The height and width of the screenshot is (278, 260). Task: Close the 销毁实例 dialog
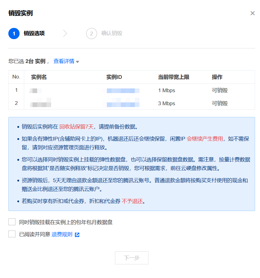252,13
